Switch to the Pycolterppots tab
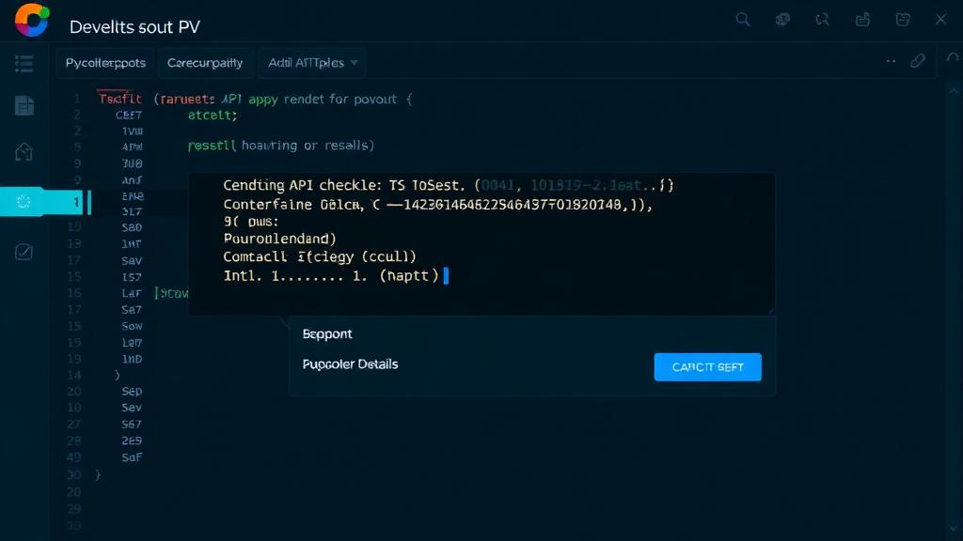963x541 pixels. pyautogui.click(x=105, y=63)
